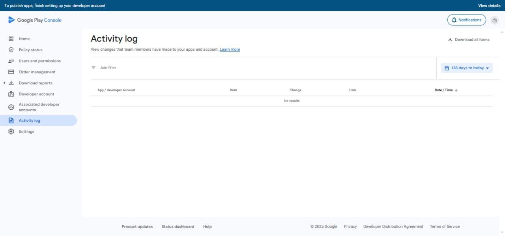This screenshot has width=505, height=236.
Task: Click the Developer account badge icon
Action: click(11, 94)
